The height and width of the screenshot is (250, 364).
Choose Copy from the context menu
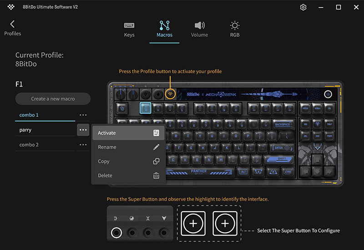point(128,161)
